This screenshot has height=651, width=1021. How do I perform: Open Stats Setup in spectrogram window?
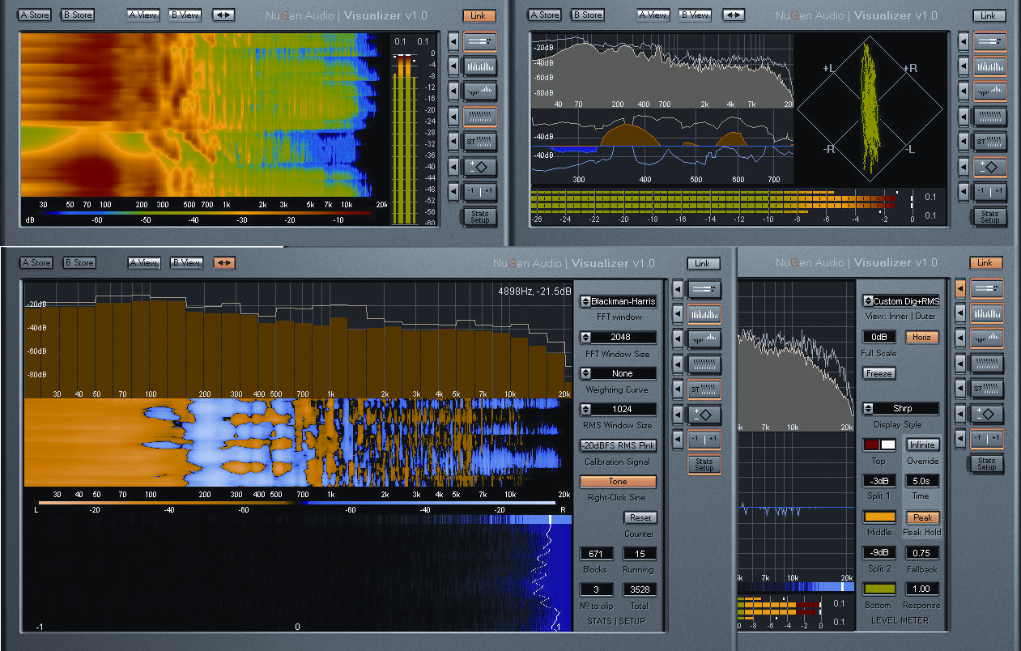[x=479, y=217]
